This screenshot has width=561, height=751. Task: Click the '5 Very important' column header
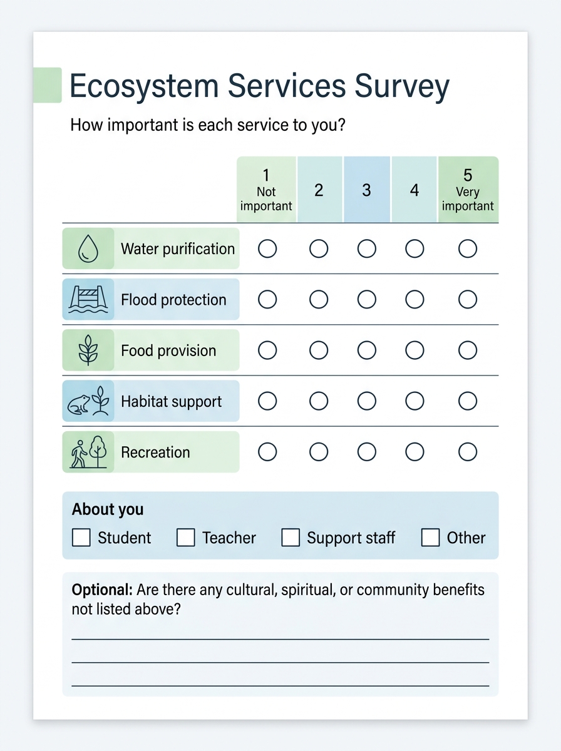(468, 190)
